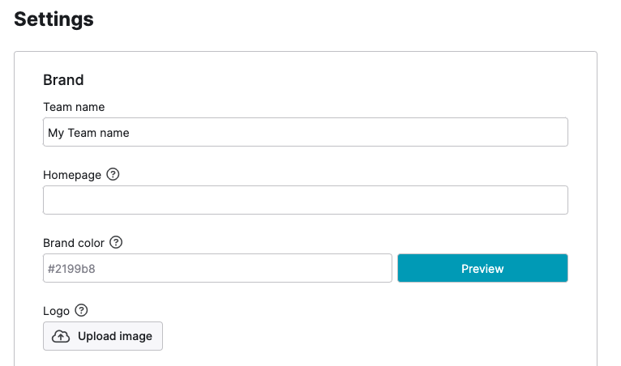
Task: Click the Preview button
Action: [x=482, y=268]
